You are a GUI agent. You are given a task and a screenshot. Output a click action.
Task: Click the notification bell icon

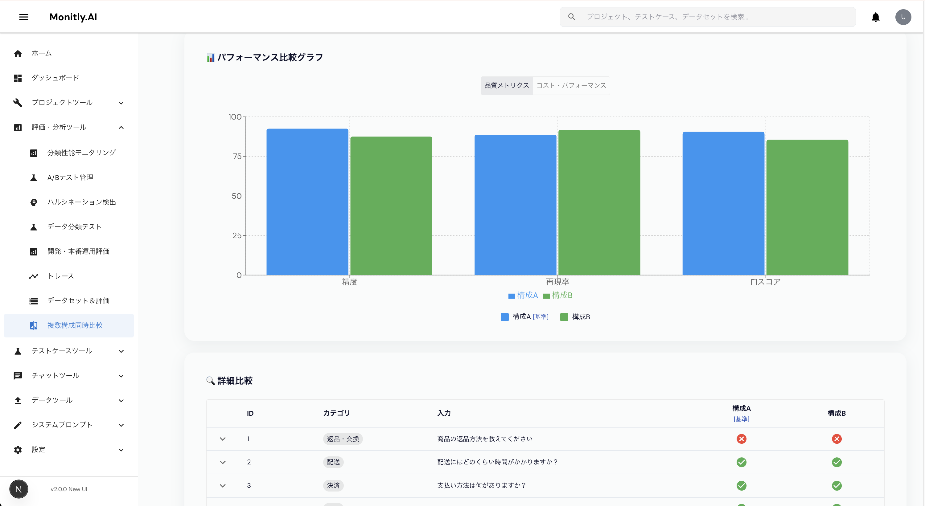pyautogui.click(x=875, y=17)
